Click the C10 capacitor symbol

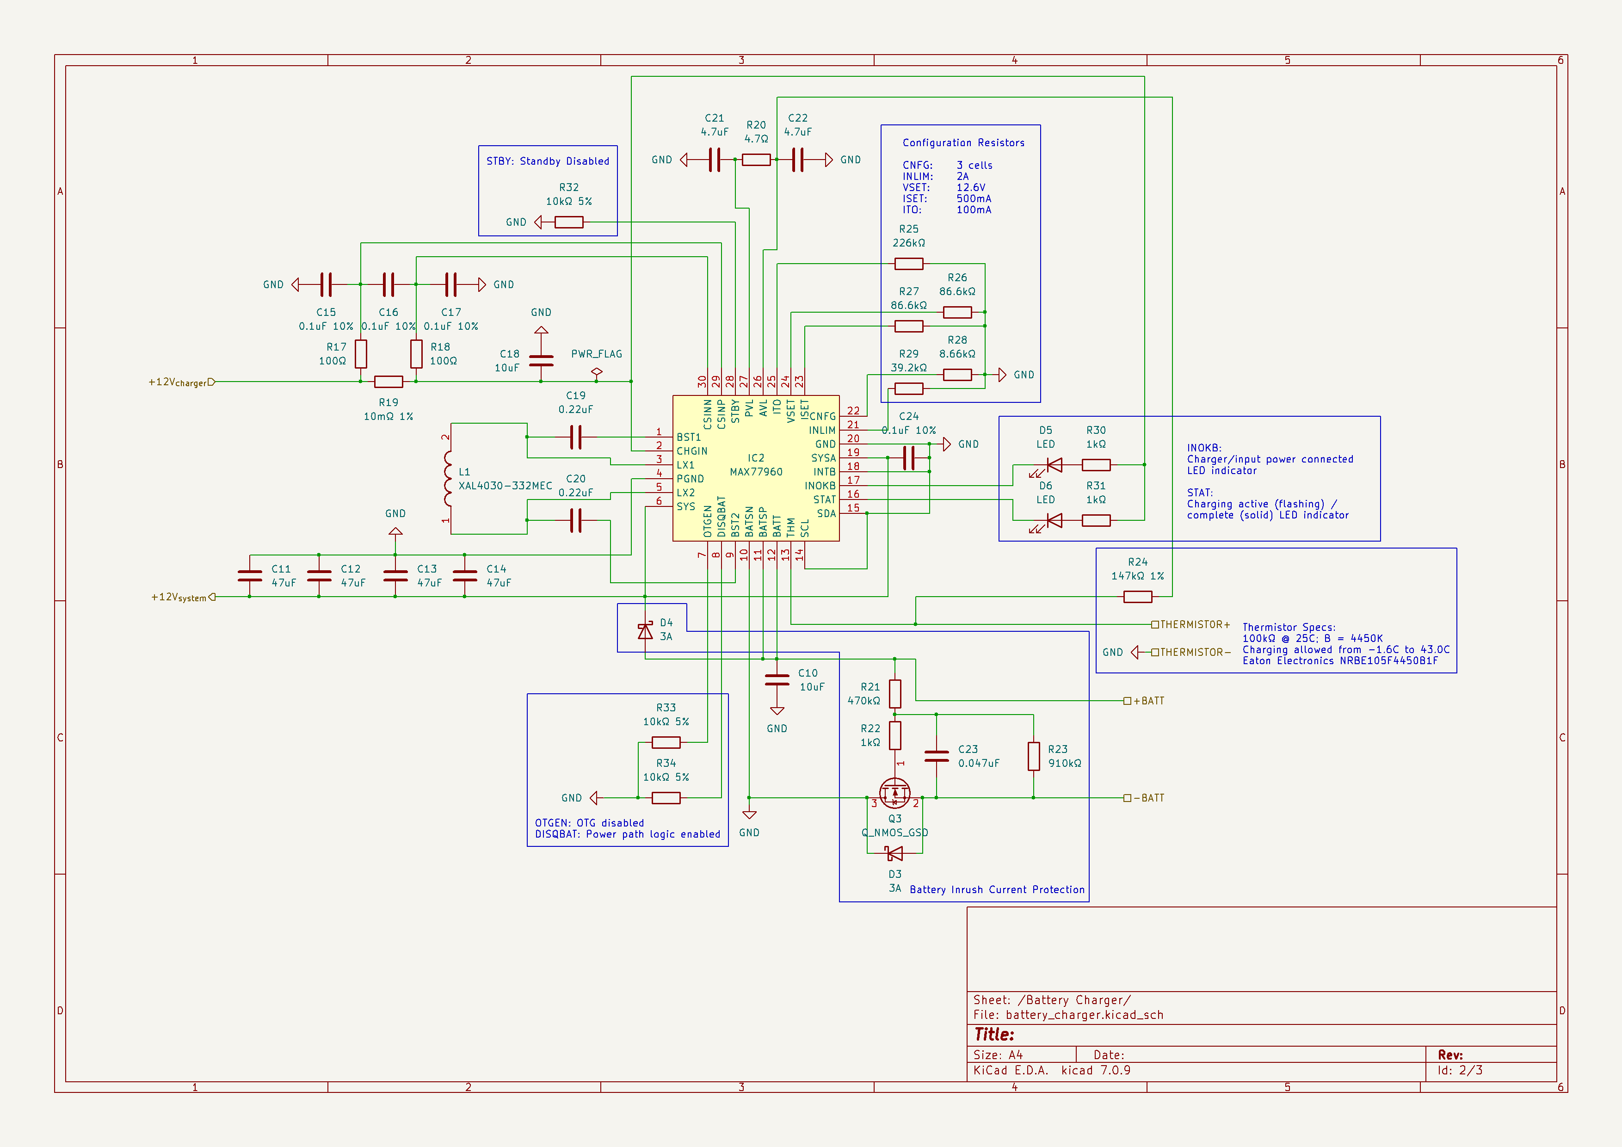coord(777,679)
